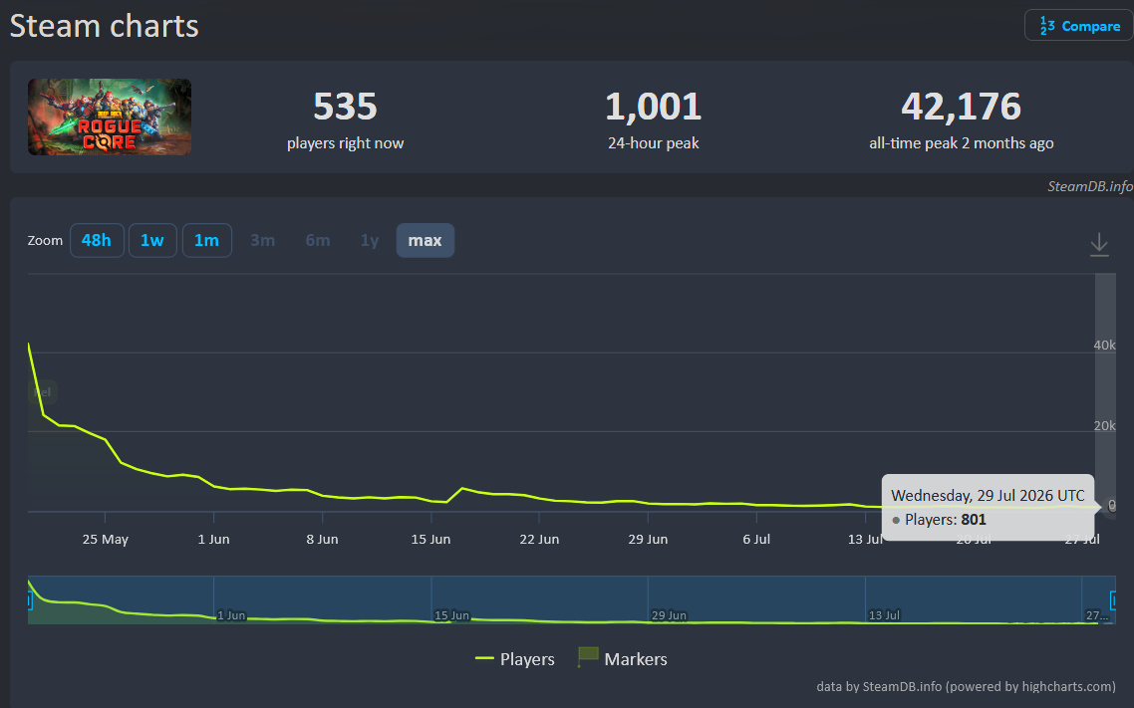Click the Players: 801 tooltip text
This screenshot has height=708, width=1134.
tap(946, 520)
